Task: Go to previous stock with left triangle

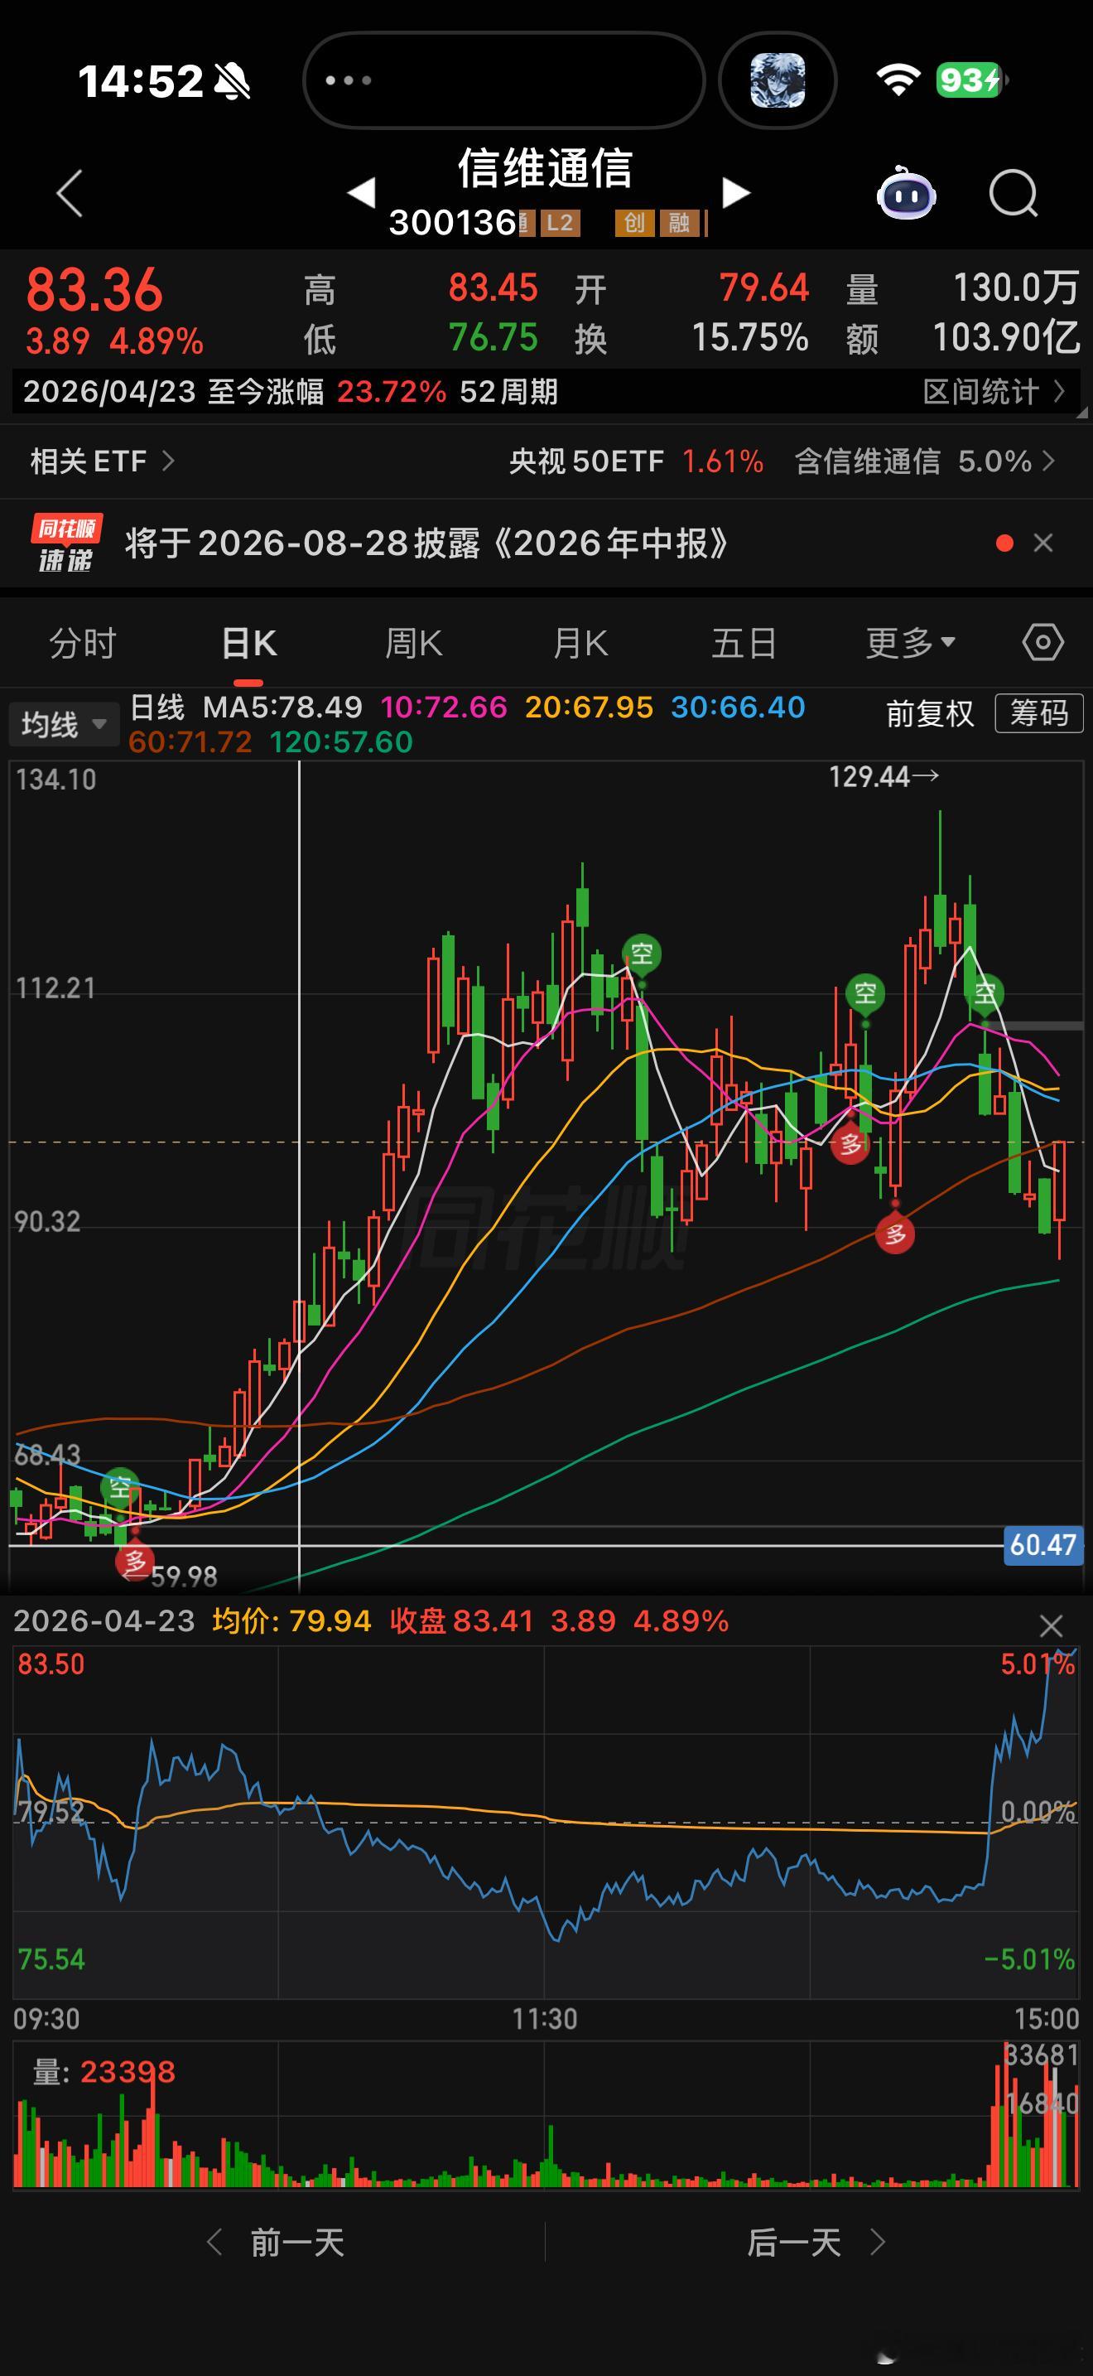Action: point(360,192)
